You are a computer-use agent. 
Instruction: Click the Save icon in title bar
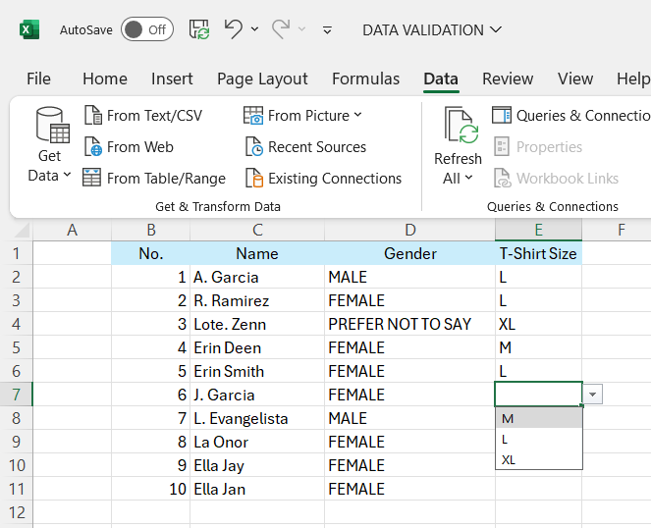pos(199,29)
